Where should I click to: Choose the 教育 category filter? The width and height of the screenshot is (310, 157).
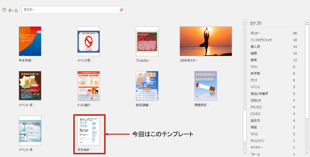(254, 60)
